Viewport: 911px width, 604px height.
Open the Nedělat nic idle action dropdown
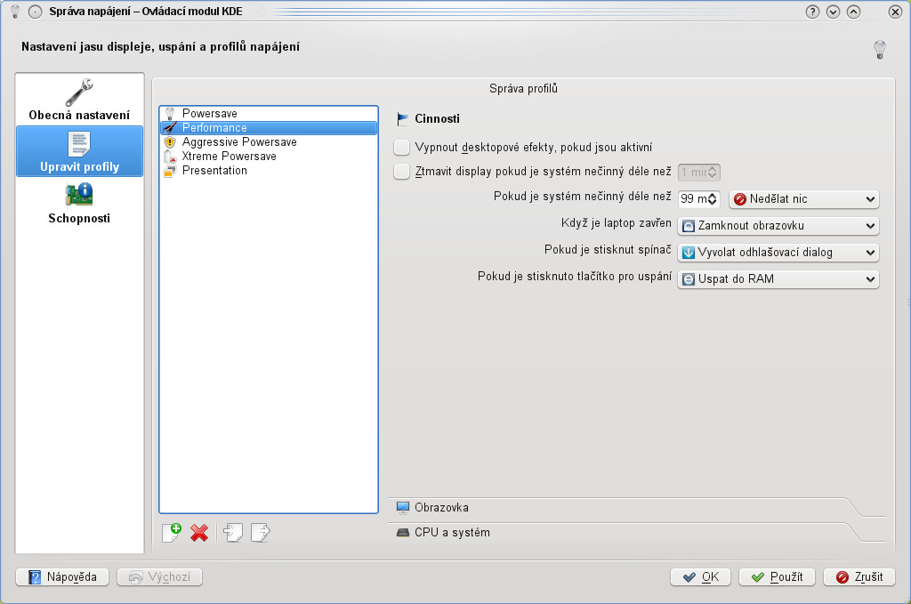pyautogui.click(x=804, y=199)
